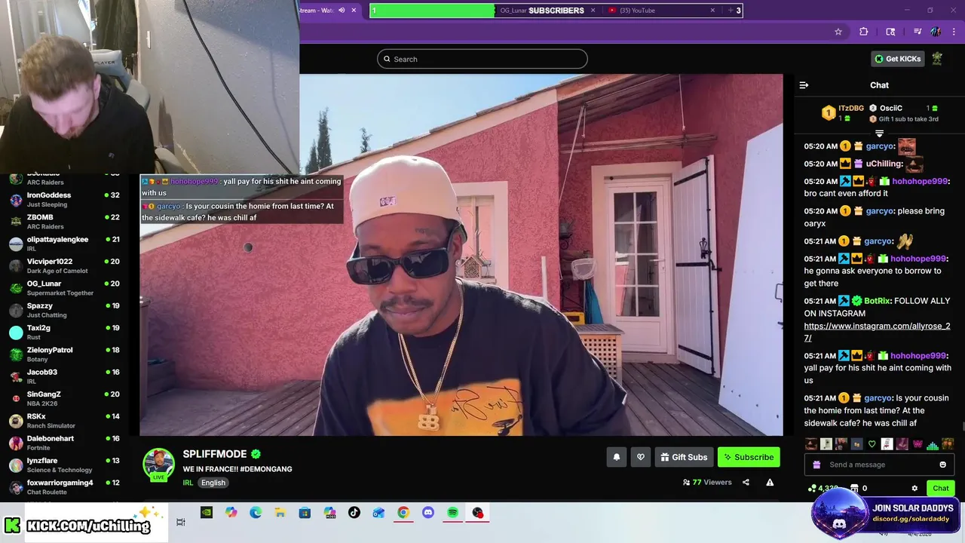
Task: Click the purple gift icon in message box
Action: (816, 465)
